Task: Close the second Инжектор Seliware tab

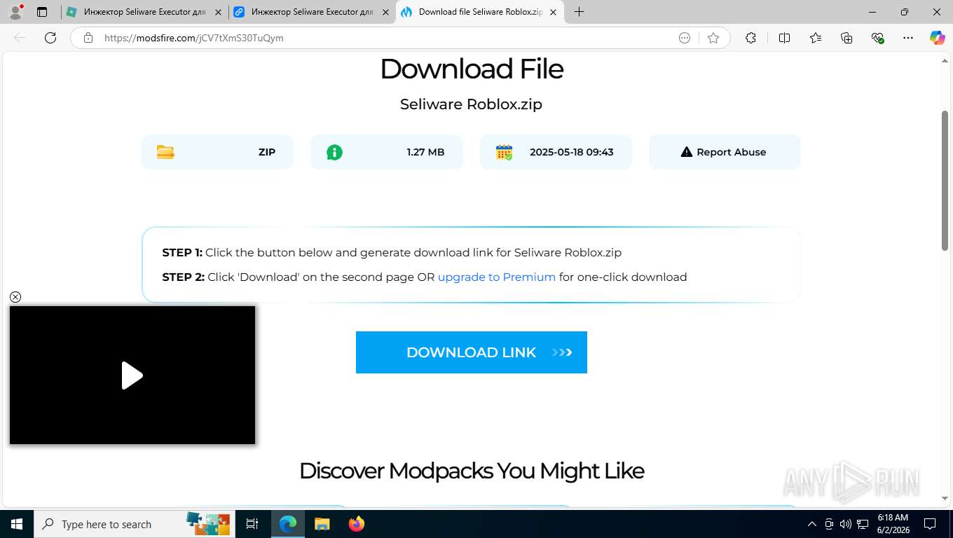Action: pyautogui.click(x=385, y=12)
